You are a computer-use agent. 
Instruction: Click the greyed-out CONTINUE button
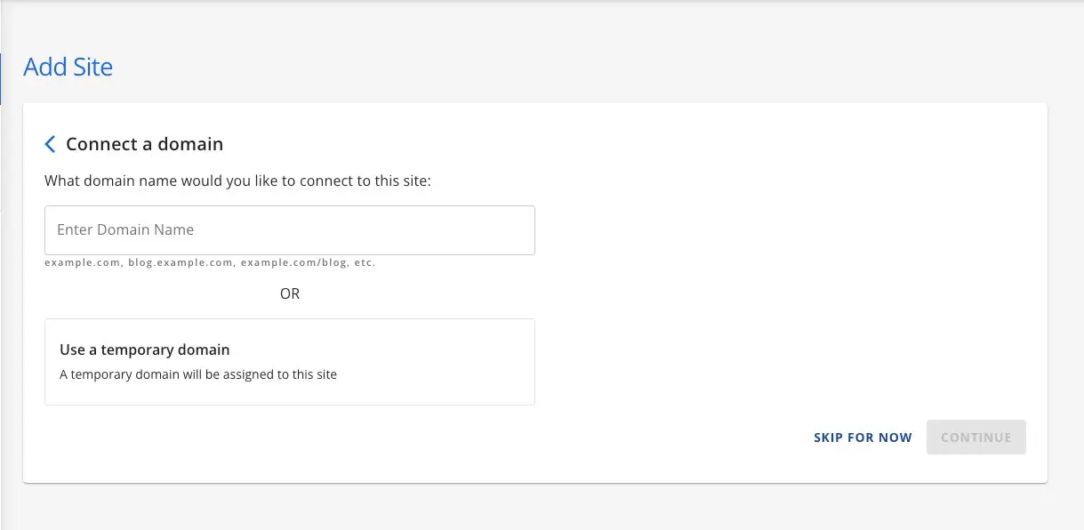pos(976,438)
